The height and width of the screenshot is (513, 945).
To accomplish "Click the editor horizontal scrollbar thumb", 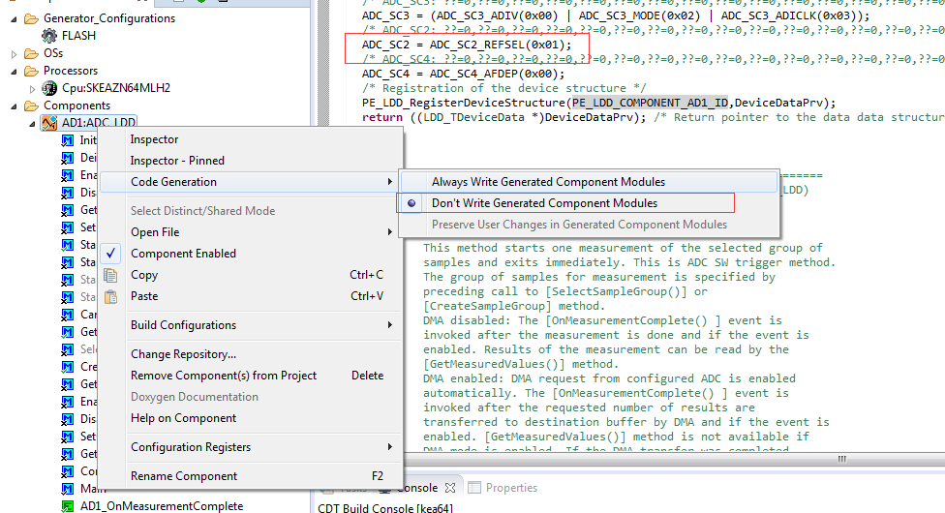I will click(842, 460).
